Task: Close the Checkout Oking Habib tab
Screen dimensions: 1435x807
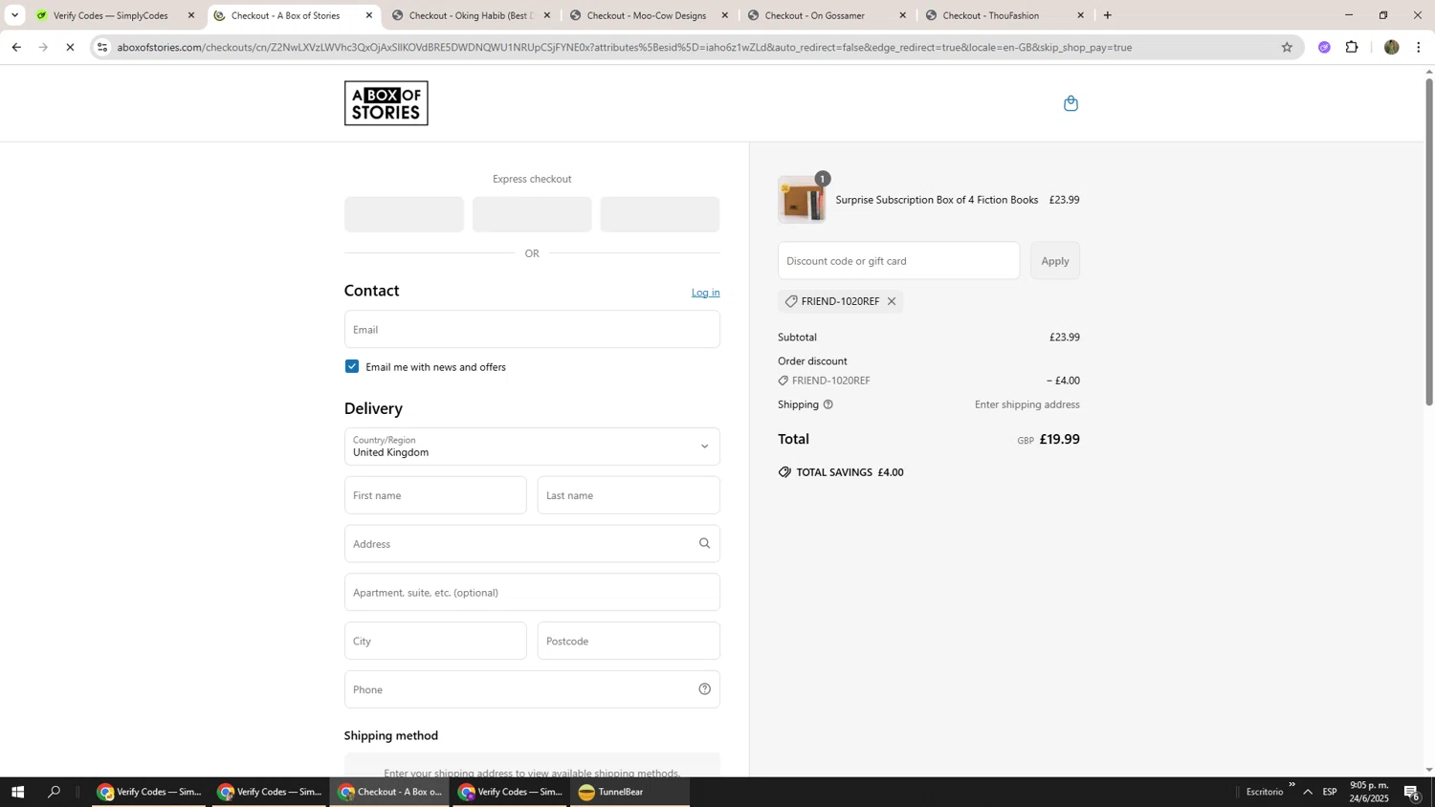Action: [547, 15]
